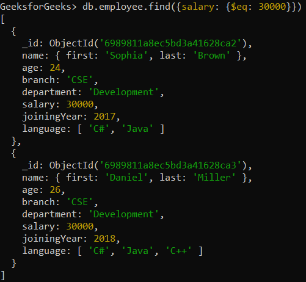
Task: Click Daniel's branch value 'CSE'
Action: [x=79, y=202]
